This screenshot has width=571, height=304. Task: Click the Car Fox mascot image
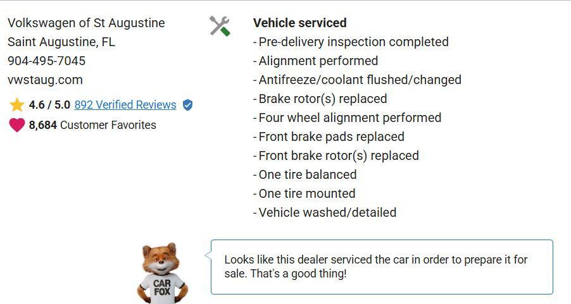tap(160, 272)
